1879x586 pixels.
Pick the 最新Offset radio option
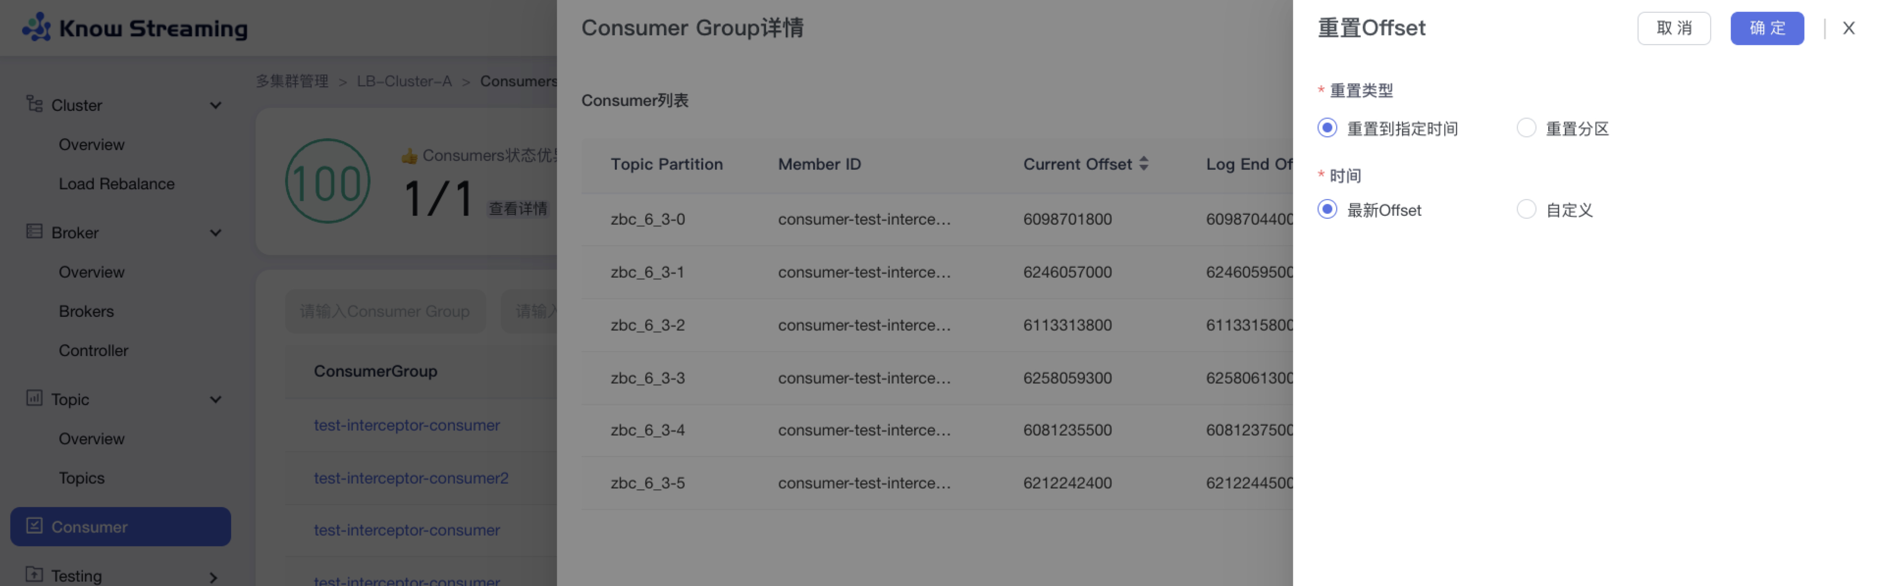[1327, 210]
